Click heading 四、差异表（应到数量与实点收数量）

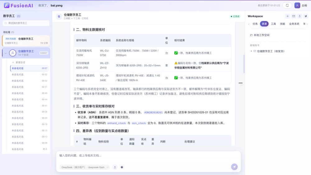pyautogui.click(x=102, y=131)
